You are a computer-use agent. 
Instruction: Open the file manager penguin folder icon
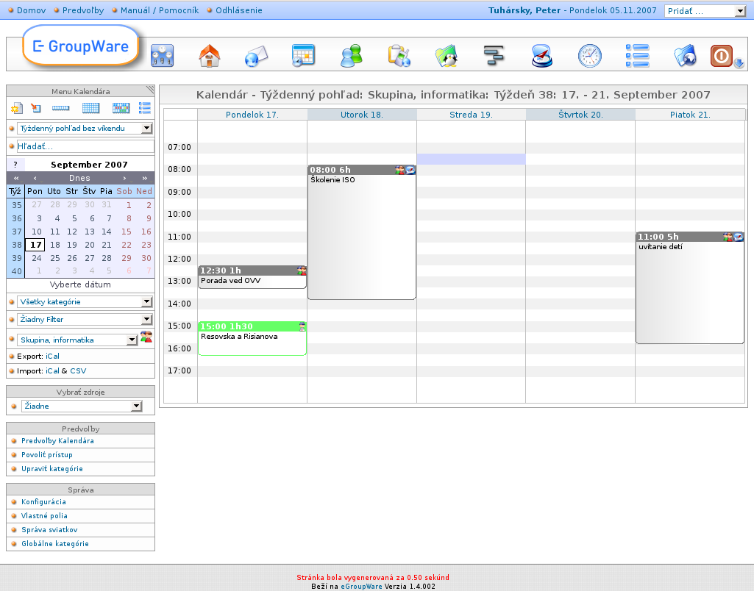(447, 55)
